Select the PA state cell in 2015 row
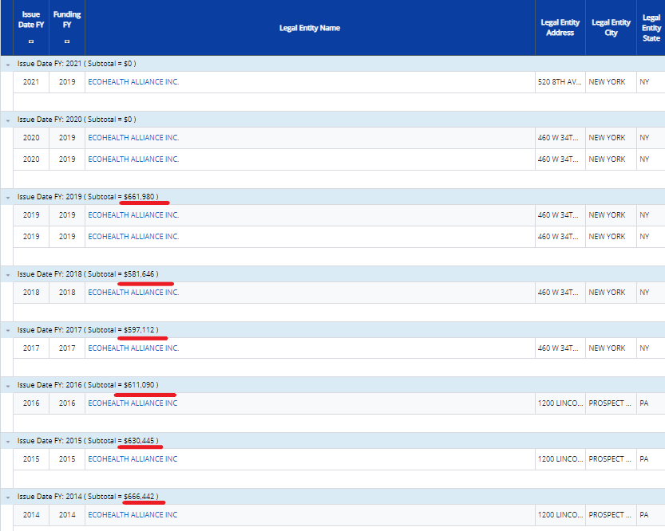This screenshot has height=531, width=665. click(x=651, y=459)
